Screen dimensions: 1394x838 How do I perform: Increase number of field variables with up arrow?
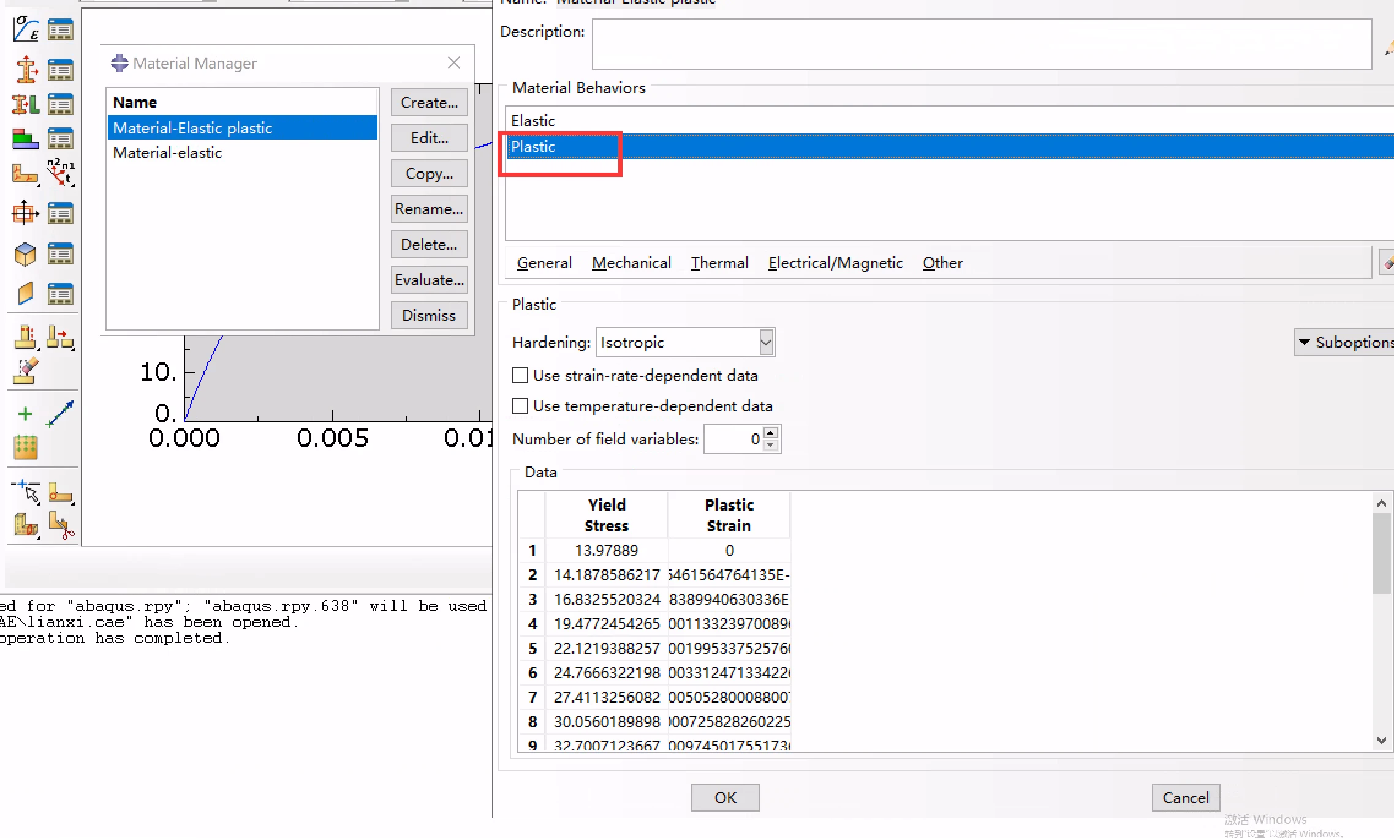771,432
